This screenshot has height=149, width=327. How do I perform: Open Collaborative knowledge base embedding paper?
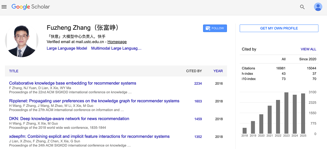click(73, 83)
